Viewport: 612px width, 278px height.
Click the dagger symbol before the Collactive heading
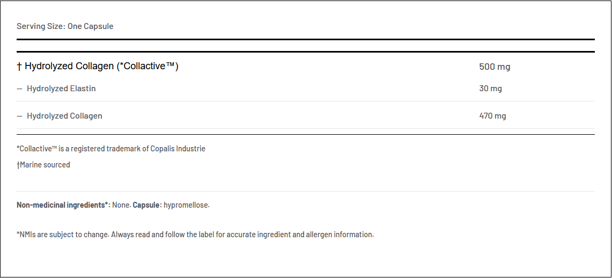point(19,66)
